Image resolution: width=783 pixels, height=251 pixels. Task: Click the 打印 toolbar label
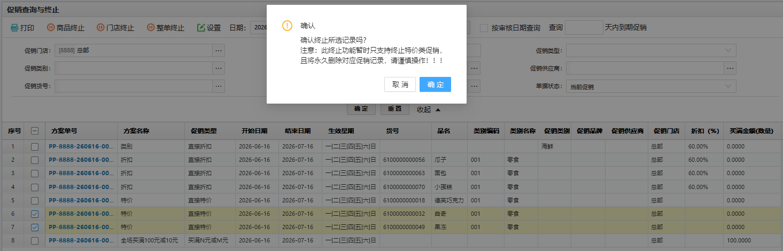(27, 28)
